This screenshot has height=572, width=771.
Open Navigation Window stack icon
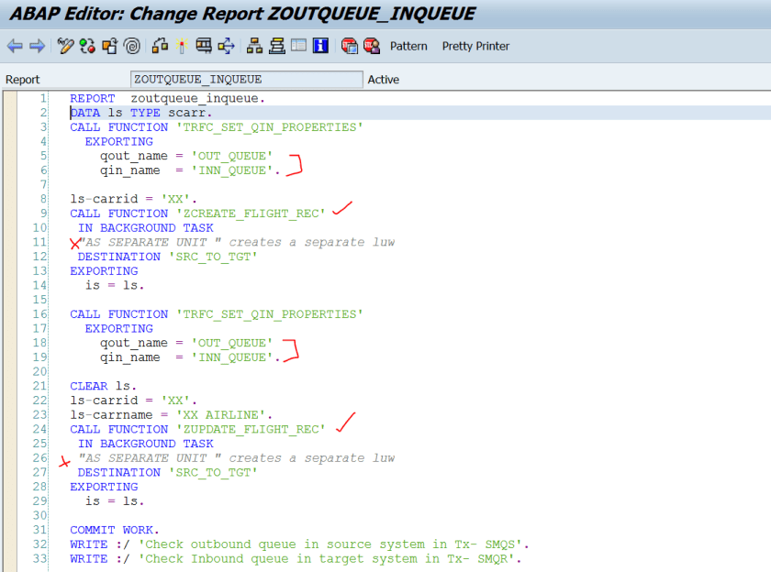tap(277, 46)
